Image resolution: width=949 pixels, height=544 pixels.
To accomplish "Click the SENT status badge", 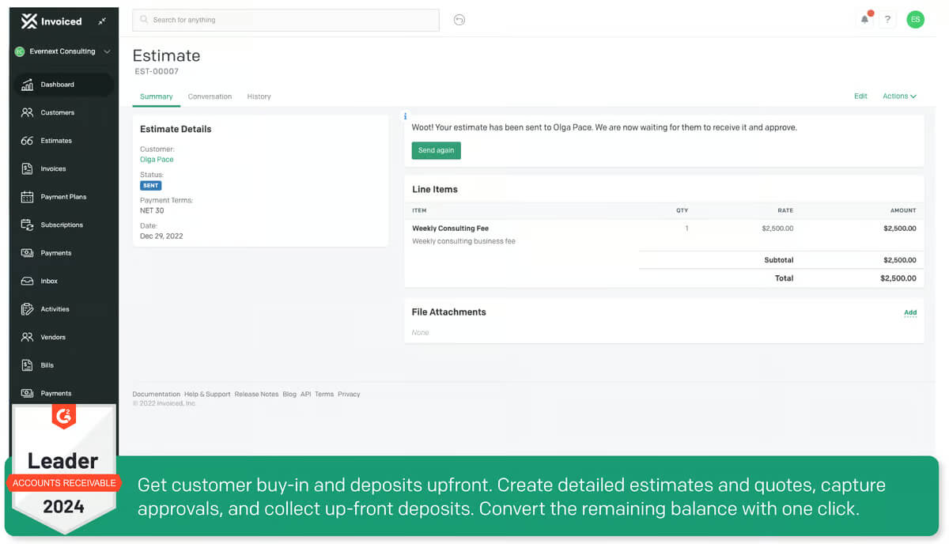I will click(150, 185).
